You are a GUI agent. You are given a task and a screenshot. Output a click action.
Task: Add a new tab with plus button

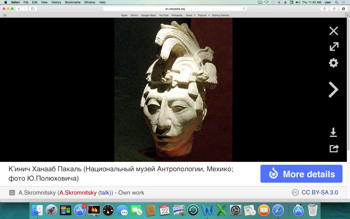coord(348,15)
